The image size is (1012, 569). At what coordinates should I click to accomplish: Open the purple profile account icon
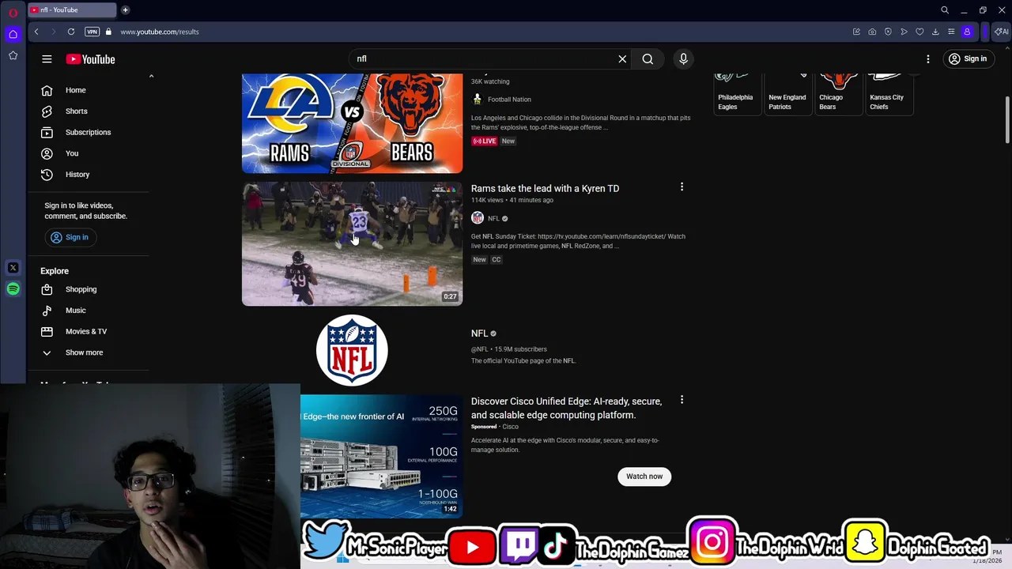pyautogui.click(x=967, y=32)
